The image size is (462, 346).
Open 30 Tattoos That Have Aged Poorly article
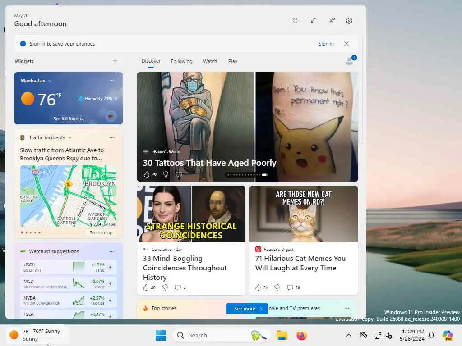(209, 163)
